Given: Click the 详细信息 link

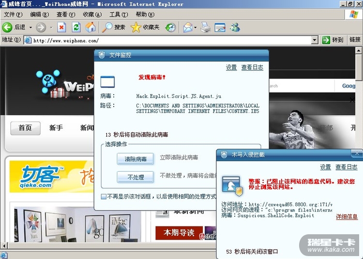Looking at the screenshot, I should (347, 217).
